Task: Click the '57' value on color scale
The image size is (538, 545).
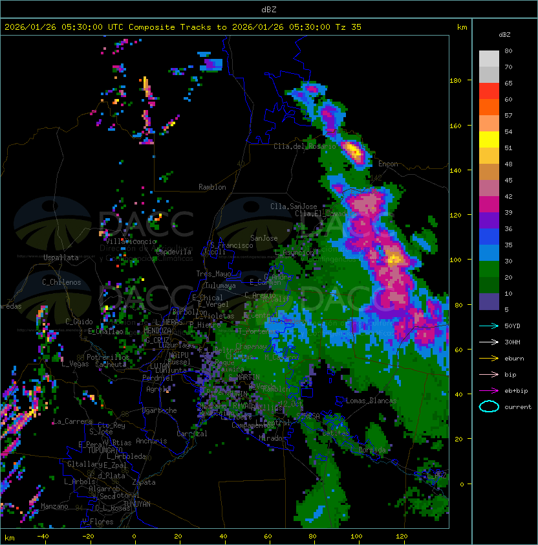Action: click(x=508, y=115)
